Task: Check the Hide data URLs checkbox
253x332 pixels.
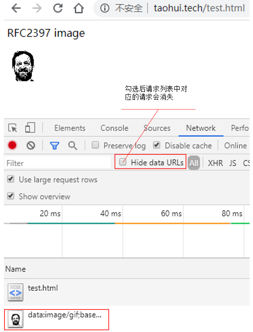Action: click(x=123, y=162)
